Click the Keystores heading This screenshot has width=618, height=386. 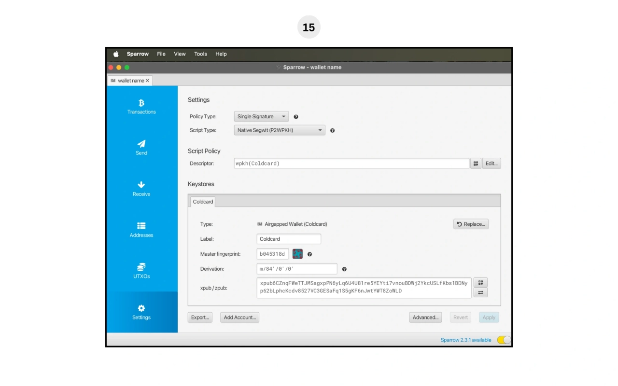(201, 184)
